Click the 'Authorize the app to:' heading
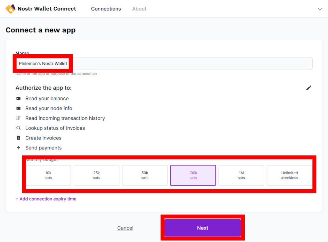Screen dimensions: 328x242 pyautogui.click(x=44, y=88)
